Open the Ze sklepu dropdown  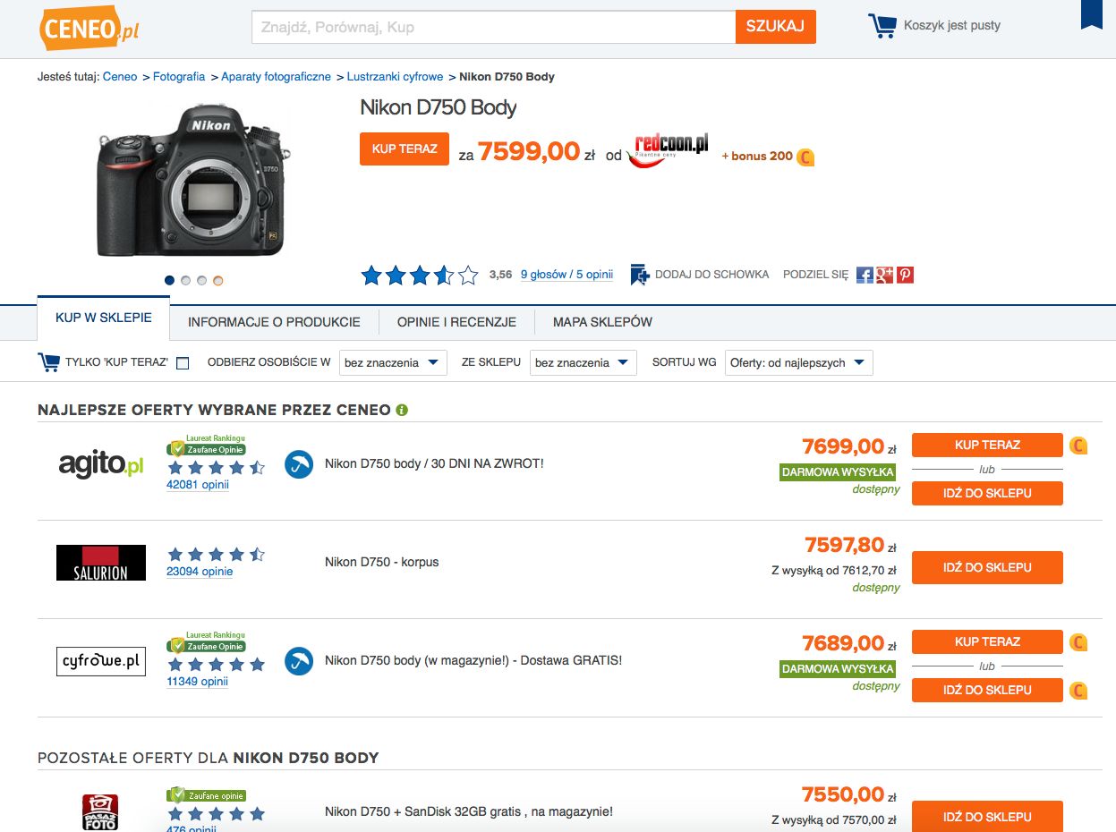[584, 362]
